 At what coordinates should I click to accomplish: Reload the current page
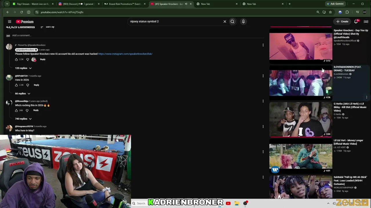[x=21, y=12]
